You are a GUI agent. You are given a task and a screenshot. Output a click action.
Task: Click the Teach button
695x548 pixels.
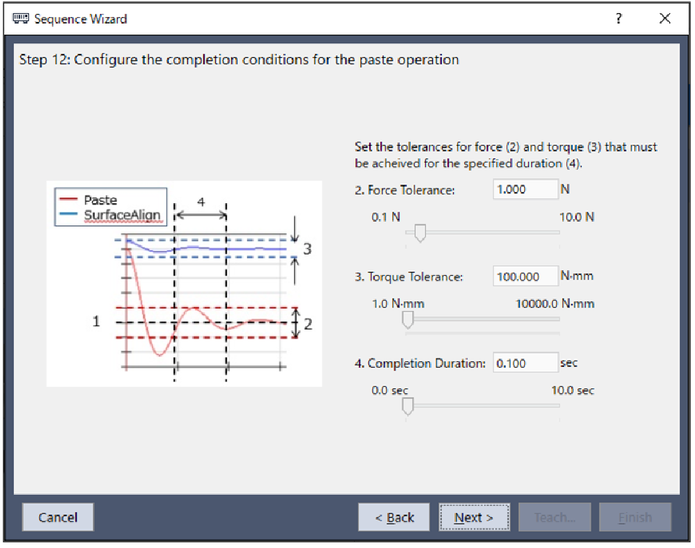555,517
